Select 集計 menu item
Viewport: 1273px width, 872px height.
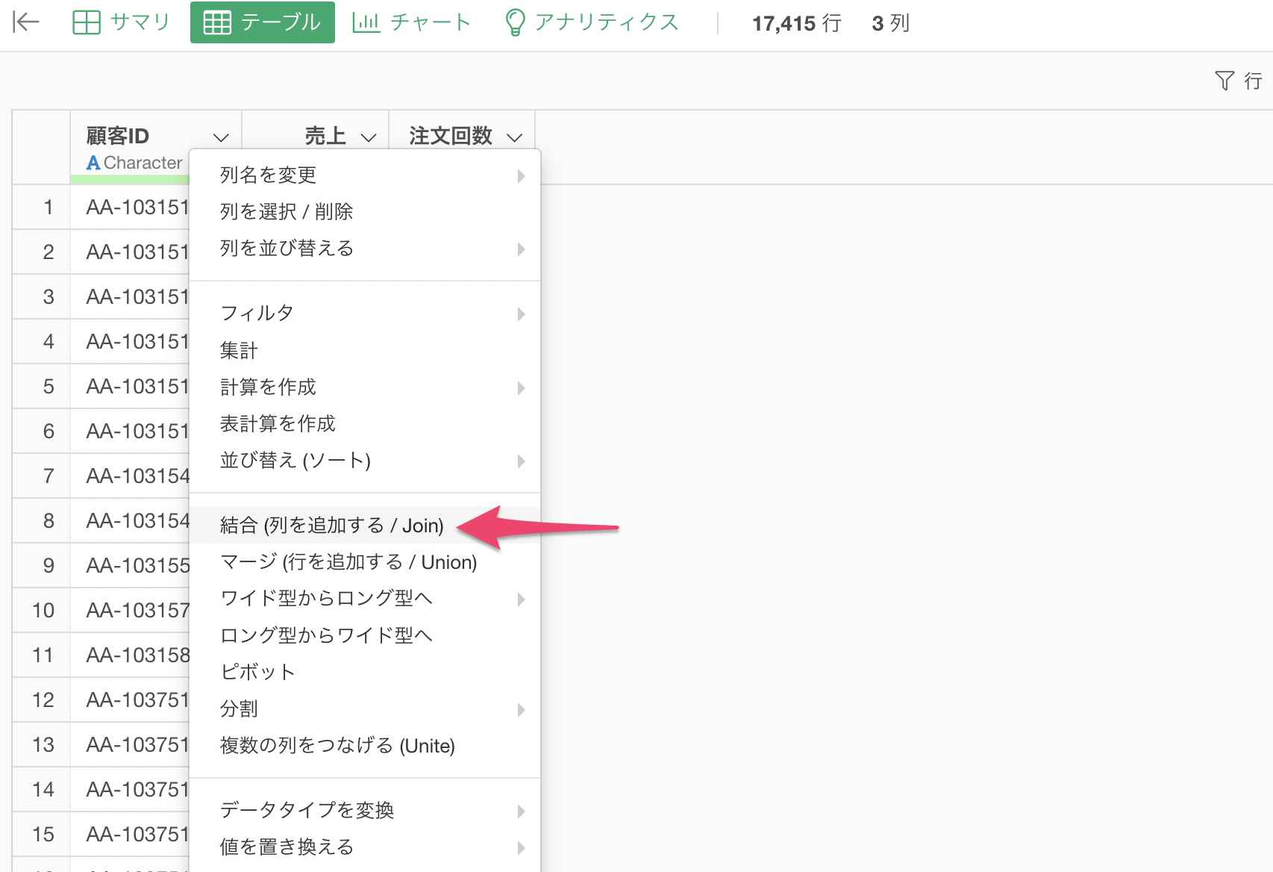(x=365, y=350)
